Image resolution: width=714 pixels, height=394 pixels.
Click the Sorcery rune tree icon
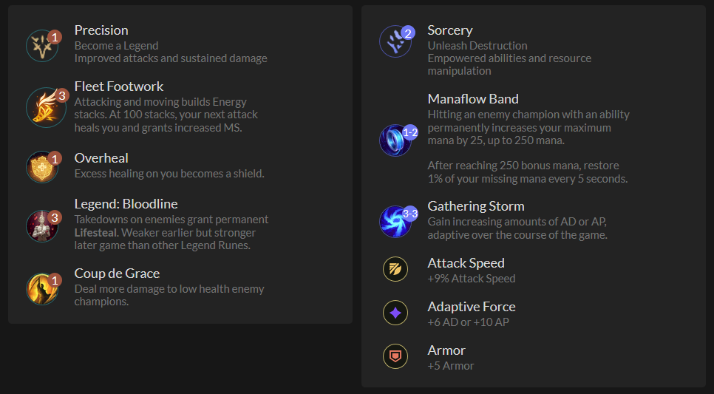(395, 42)
